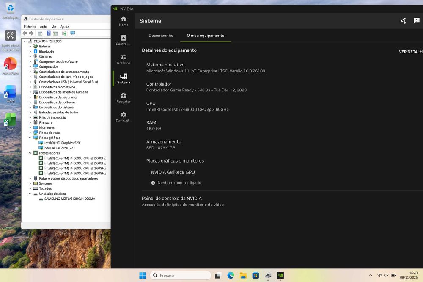Click the show/hide console tree toolbar icon
This screenshot has height=282, width=423.
point(40,33)
